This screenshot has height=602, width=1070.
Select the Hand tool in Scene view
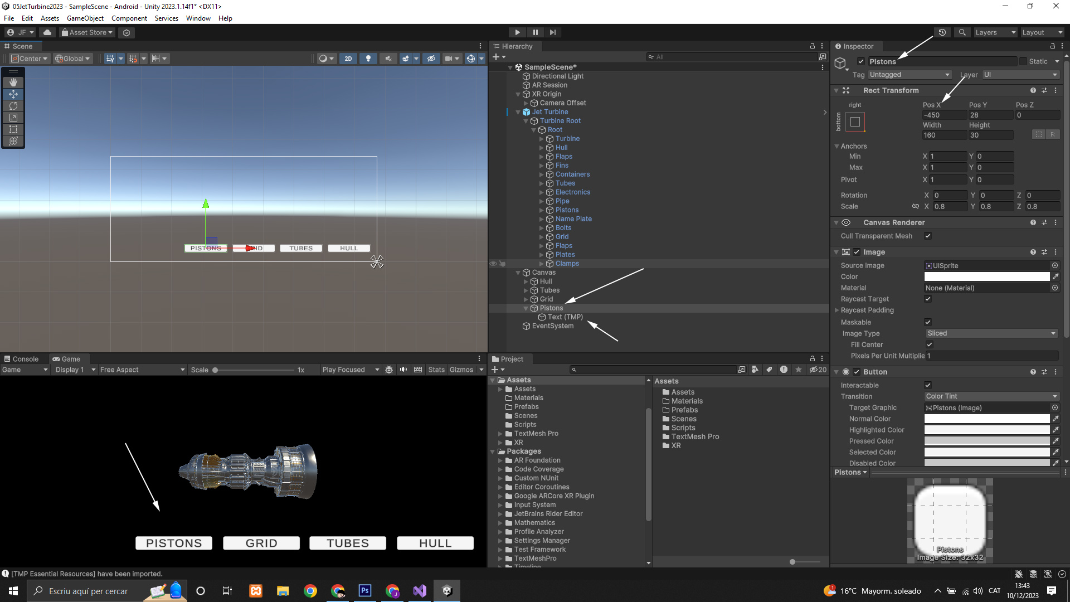pos(13,82)
